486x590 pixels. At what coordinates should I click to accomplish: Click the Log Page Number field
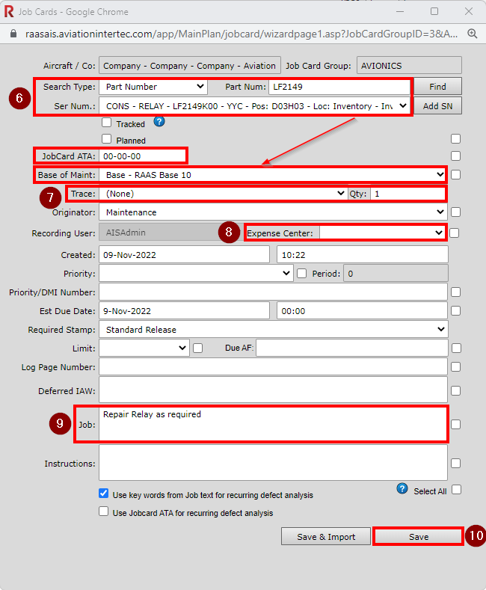(x=273, y=367)
